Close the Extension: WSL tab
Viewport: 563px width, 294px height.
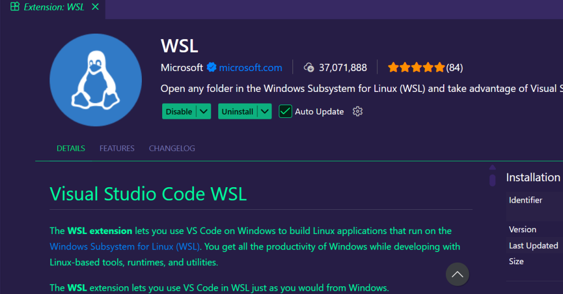96,7
